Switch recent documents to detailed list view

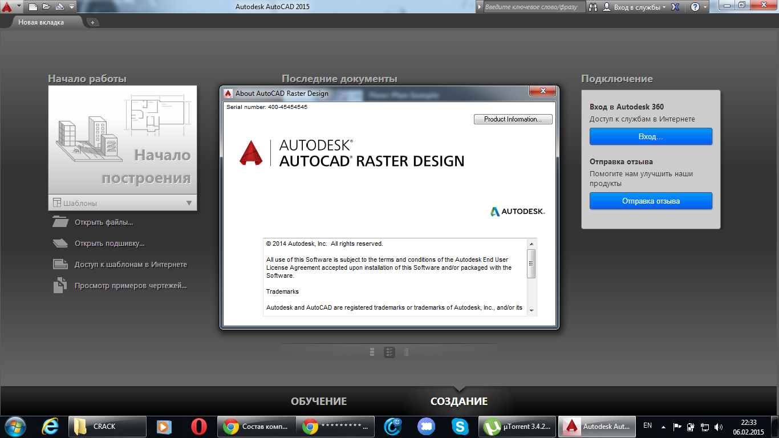389,352
